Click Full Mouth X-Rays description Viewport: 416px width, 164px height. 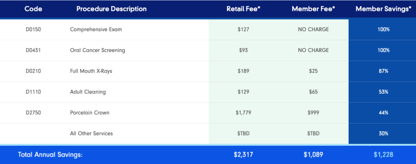click(x=91, y=71)
